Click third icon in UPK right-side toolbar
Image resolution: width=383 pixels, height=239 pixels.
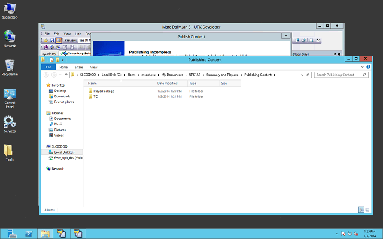pyautogui.click(x=311, y=41)
